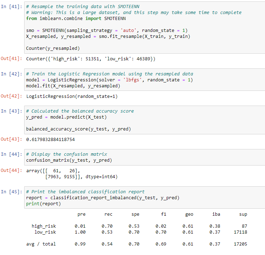Click low_risk support value 17118
The width and height of the screenshot is (265, 255).
240,232
